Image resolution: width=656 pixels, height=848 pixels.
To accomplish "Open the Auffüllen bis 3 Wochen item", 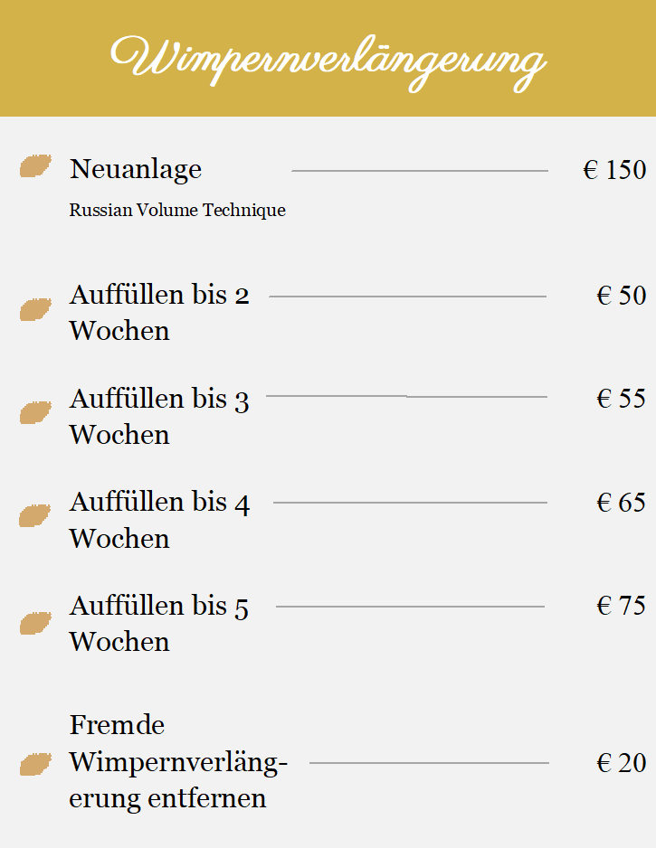I will [159, 417].
